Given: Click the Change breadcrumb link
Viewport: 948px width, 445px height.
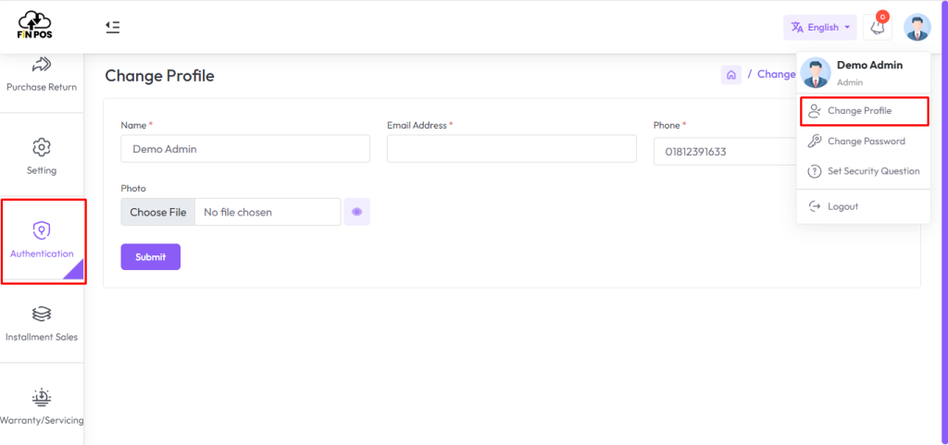Looking at the screenshot, I should [777, 74].
